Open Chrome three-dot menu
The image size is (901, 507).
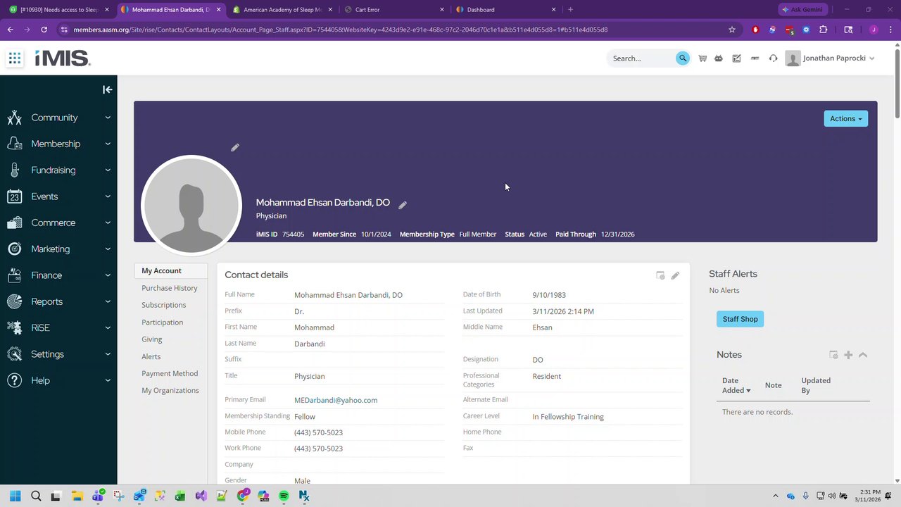tap(890, 30)
